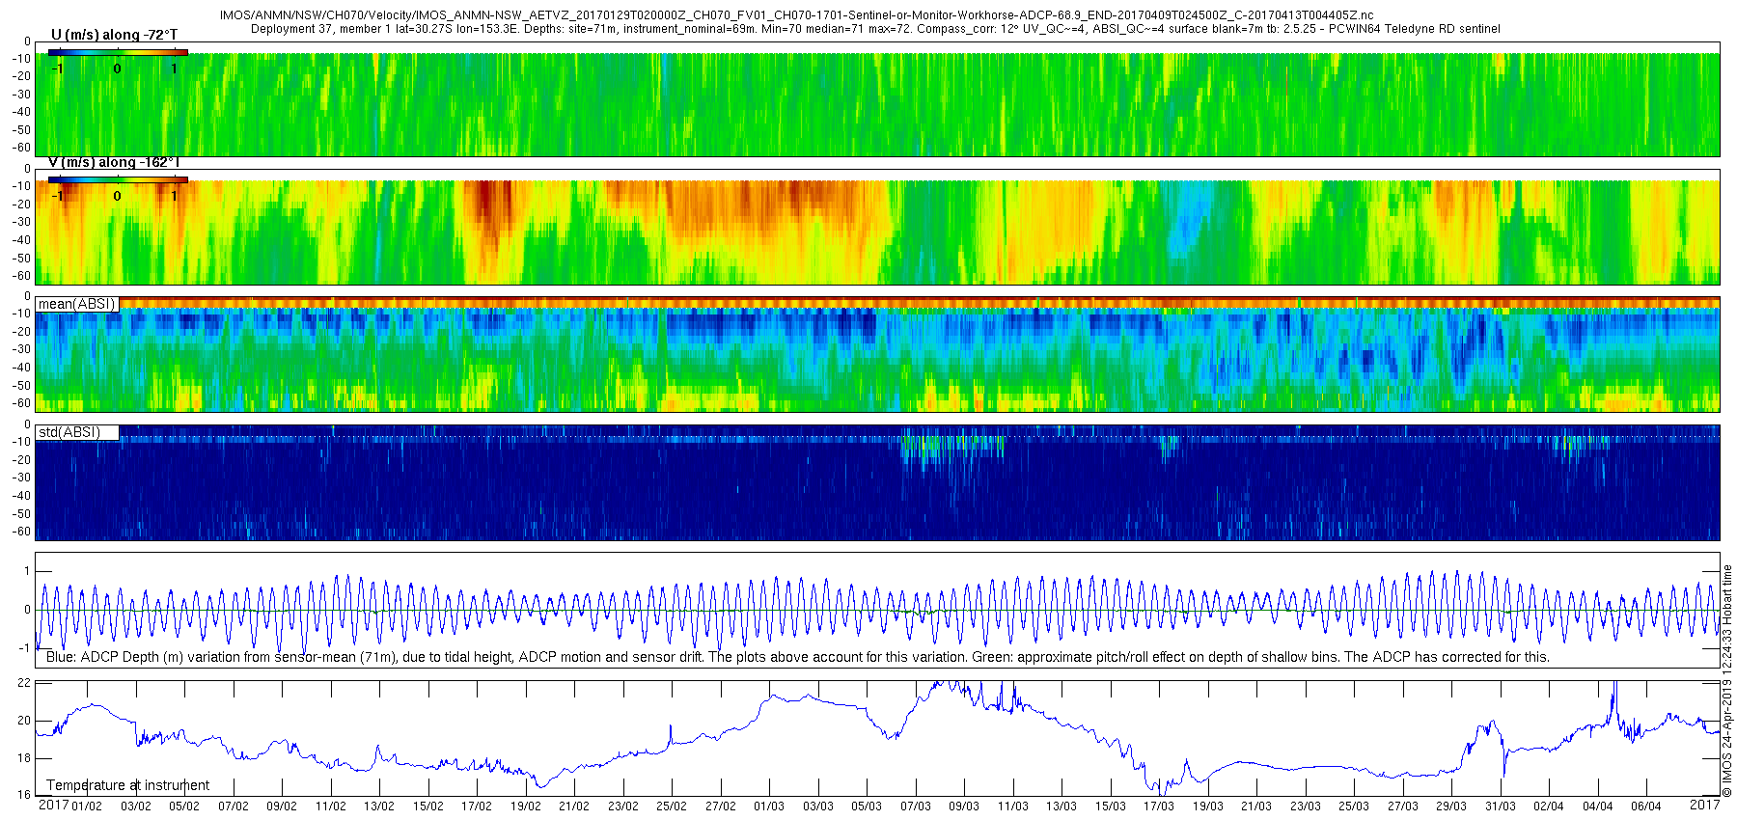The height and width of the screenshot is (820, 1737).
Task: Click the '05/03' date tick label
Action: (867, 806)
